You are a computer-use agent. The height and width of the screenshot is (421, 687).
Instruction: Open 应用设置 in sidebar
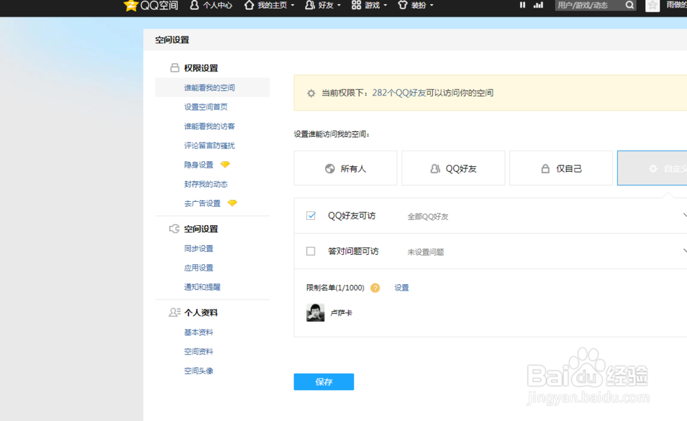coord(199,268)
